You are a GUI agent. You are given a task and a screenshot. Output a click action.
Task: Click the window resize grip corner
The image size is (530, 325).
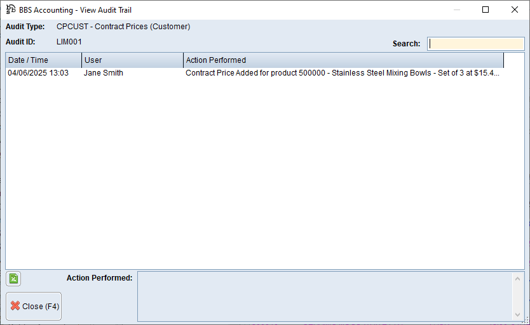pos(525,320)
